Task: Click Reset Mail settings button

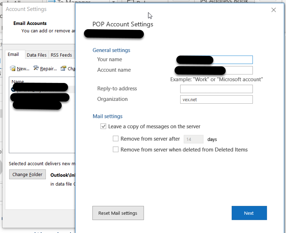Action: pyautogui.click(x=118, y=213)
